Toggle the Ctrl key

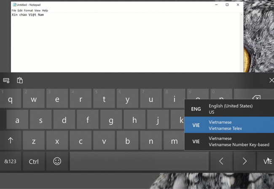[34, 161]
